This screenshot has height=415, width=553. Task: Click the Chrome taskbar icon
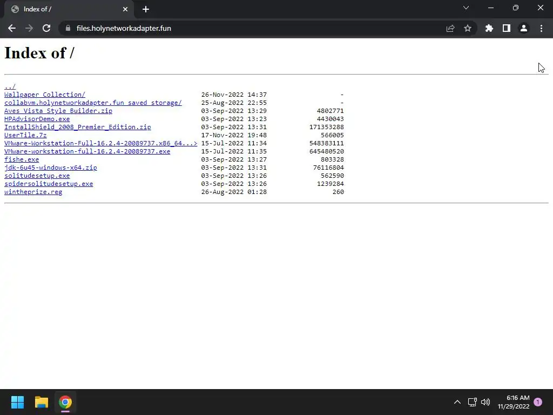tap(65, 402)
